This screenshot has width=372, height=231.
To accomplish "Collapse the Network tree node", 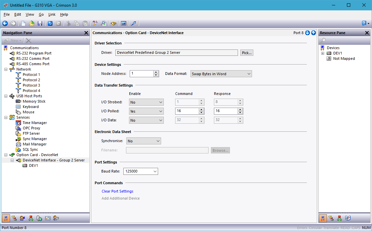I will click(x=6, y=69).
